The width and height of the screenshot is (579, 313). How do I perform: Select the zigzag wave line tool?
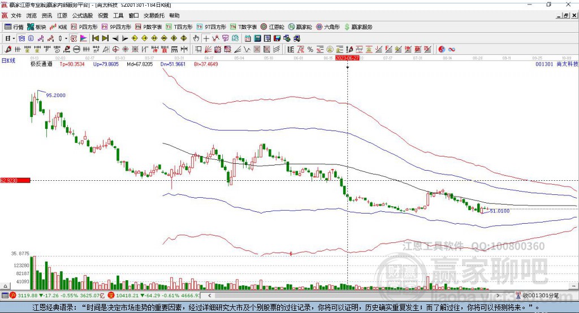(x=247, y=49)
